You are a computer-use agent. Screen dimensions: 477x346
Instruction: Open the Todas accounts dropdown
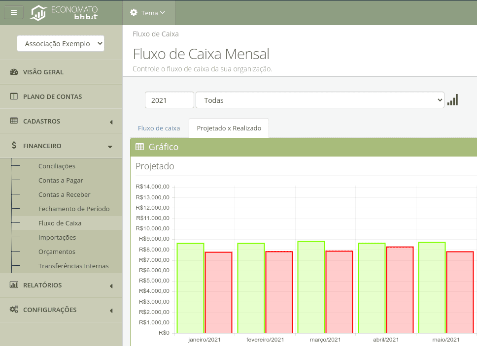320,100
